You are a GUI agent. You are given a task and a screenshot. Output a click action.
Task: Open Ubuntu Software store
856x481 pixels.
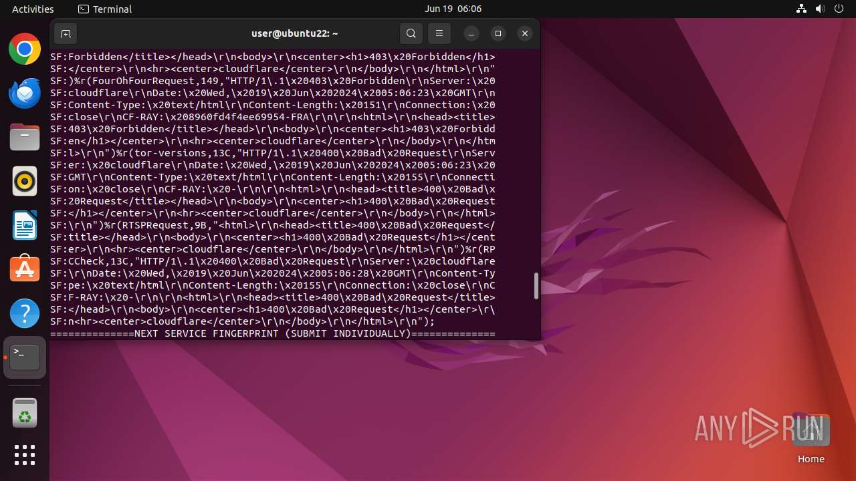click(x=25, y=269)
